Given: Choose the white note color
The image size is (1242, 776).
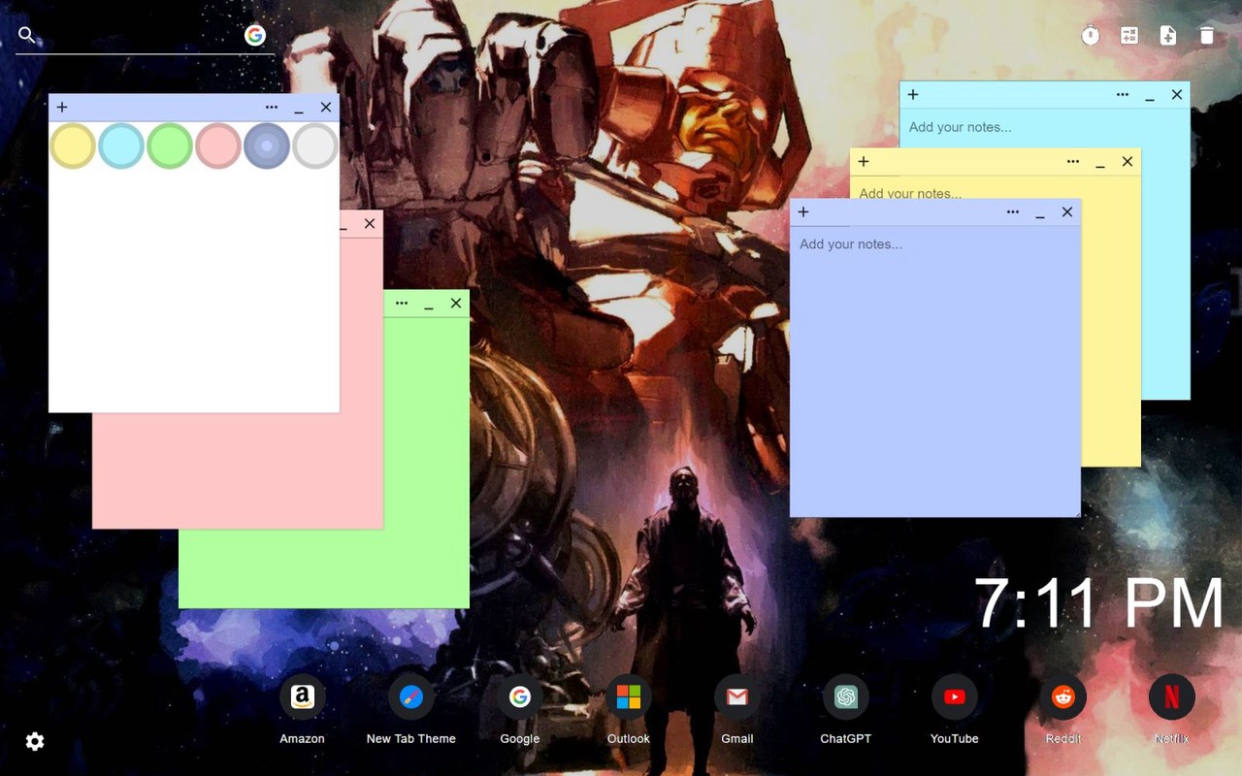Looking at the screenshot, I should point(315,146).
